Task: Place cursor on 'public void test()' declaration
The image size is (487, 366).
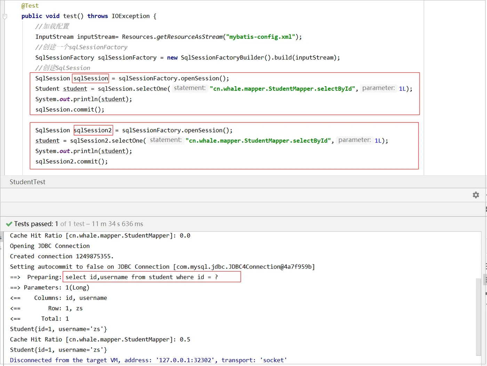Action: (53, 16)
